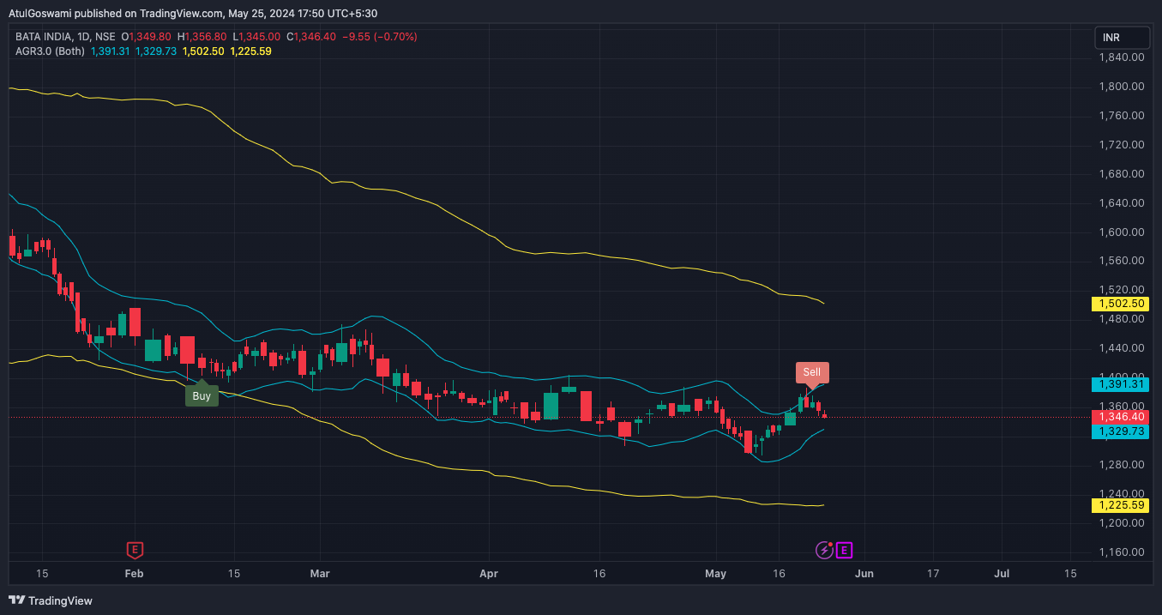Screen dimensions: 1162x615
Task: Click the red 1,346.40 last price tag
Action: [x=1119, y=417]
